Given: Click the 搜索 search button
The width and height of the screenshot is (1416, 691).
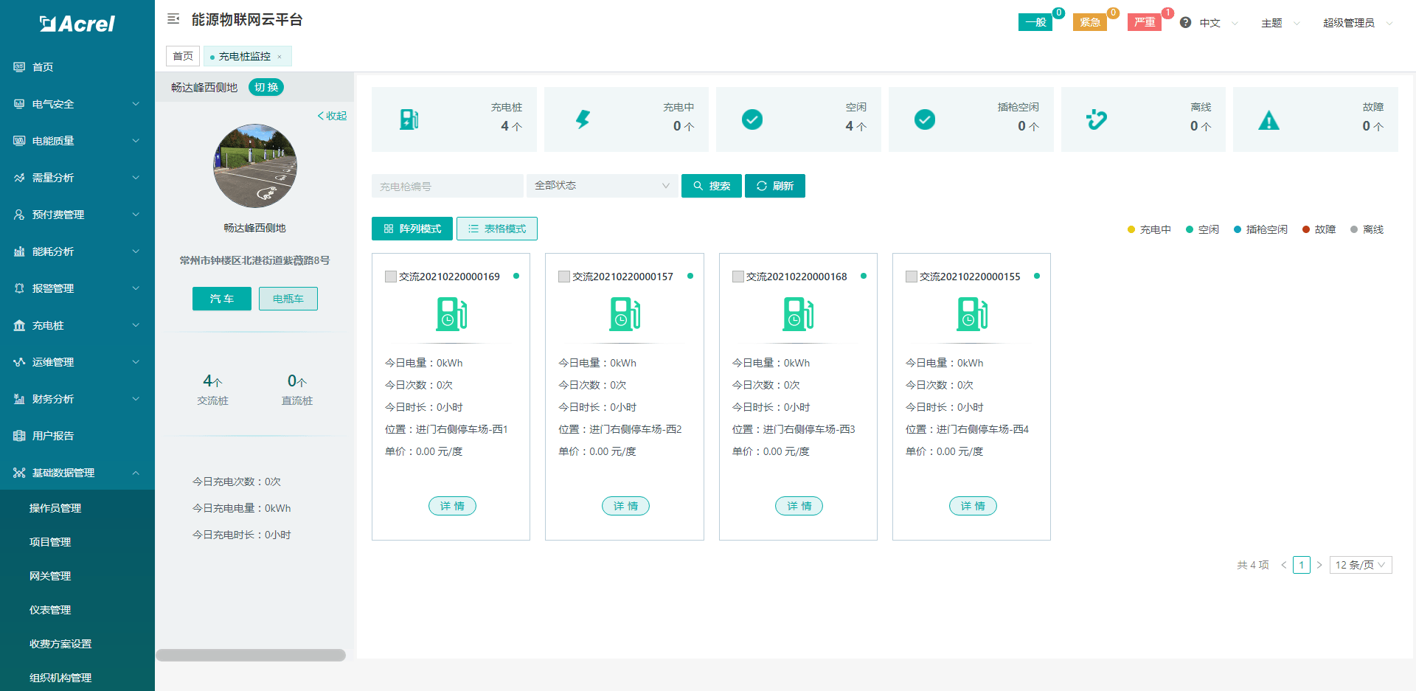Looking at the screenshot, I should coord(711,186).
